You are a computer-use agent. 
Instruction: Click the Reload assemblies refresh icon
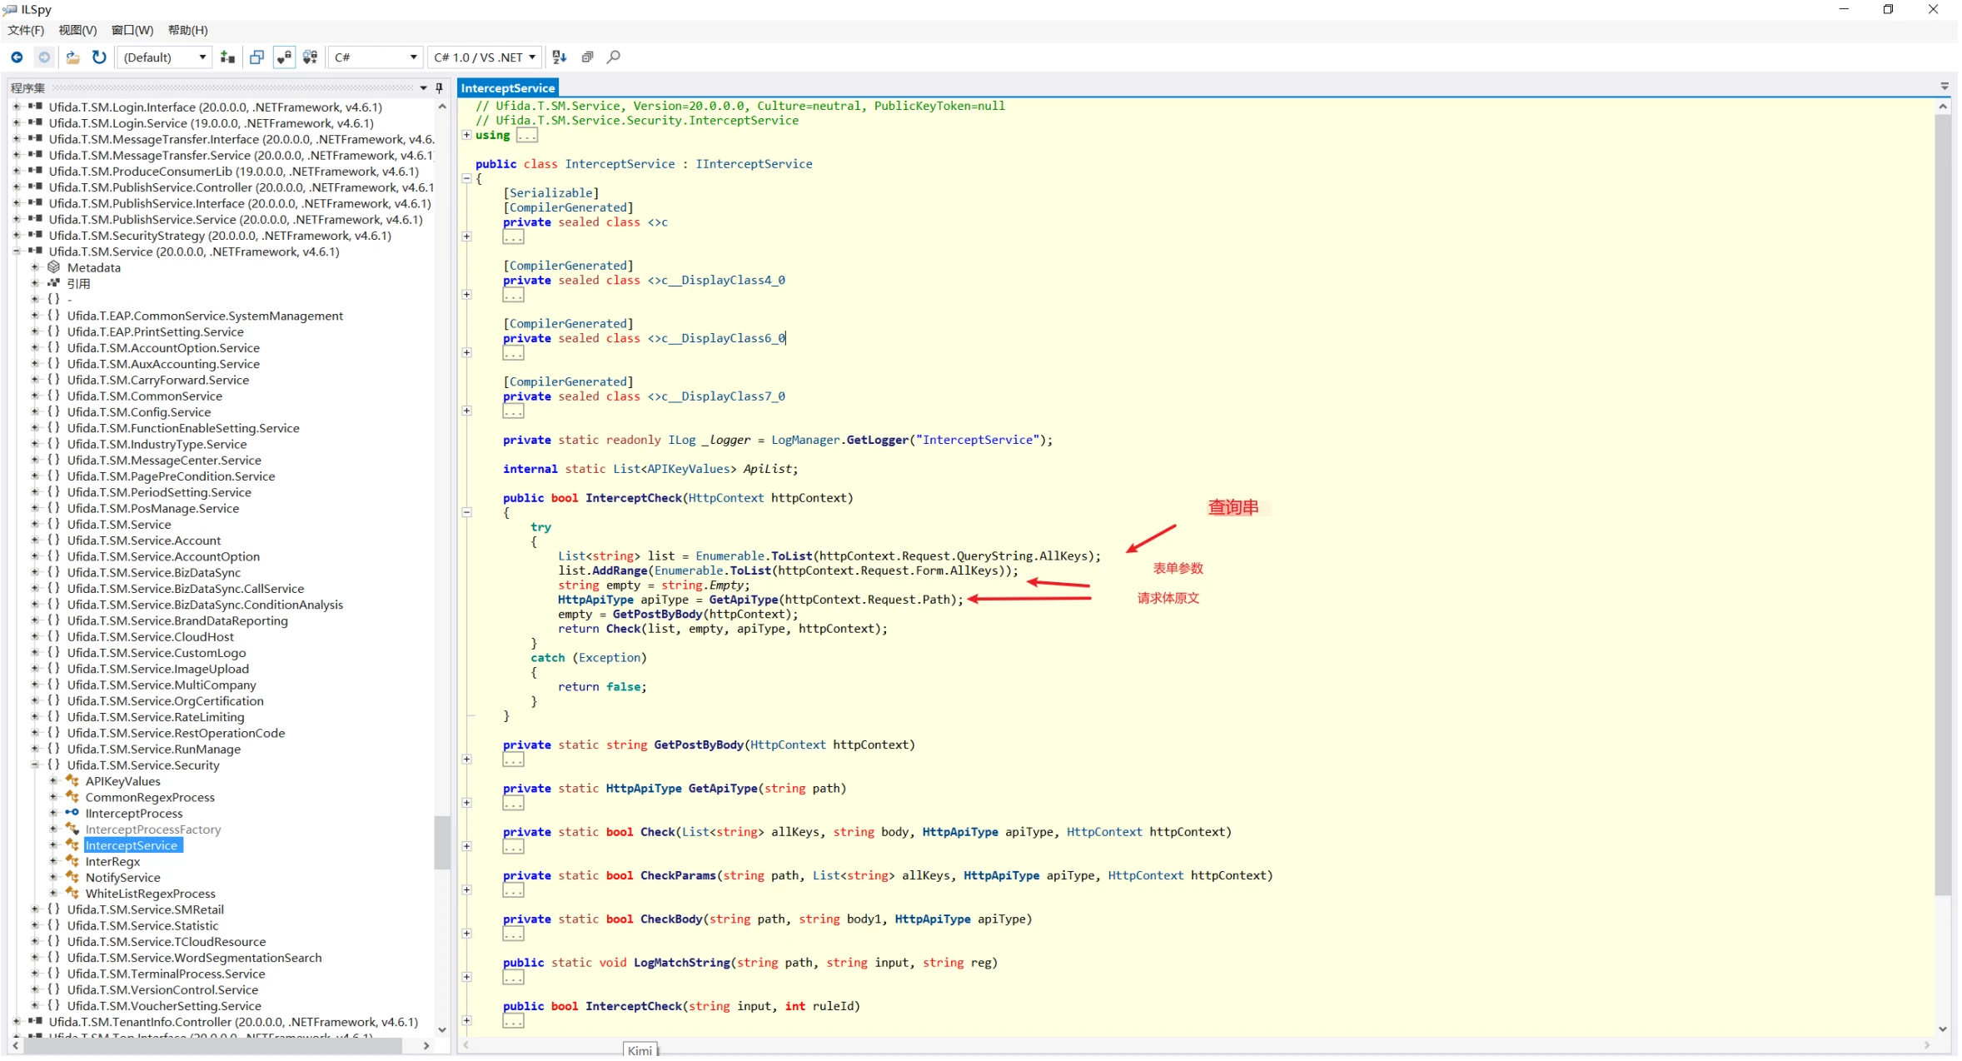pyautogui.click(x=99, y=57)
